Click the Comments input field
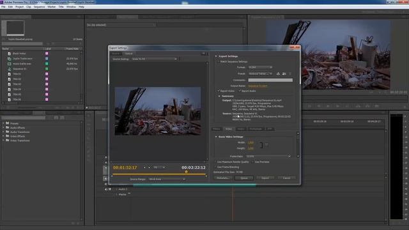 pyautogui.click(x=270, y=80)
